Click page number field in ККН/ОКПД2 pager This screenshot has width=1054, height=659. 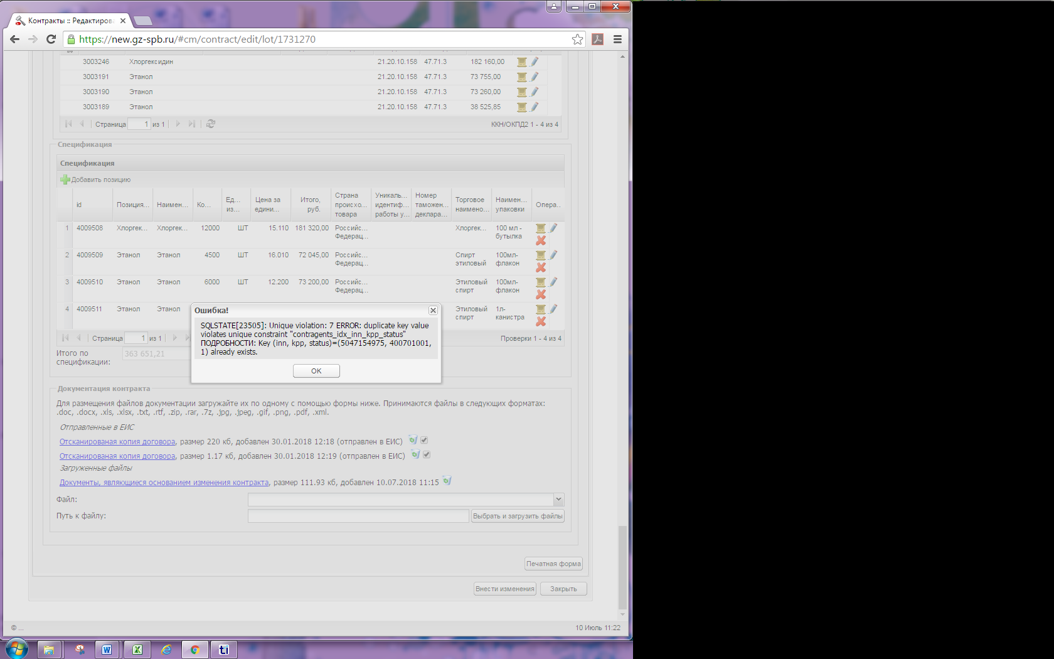(x=139, y=124)
